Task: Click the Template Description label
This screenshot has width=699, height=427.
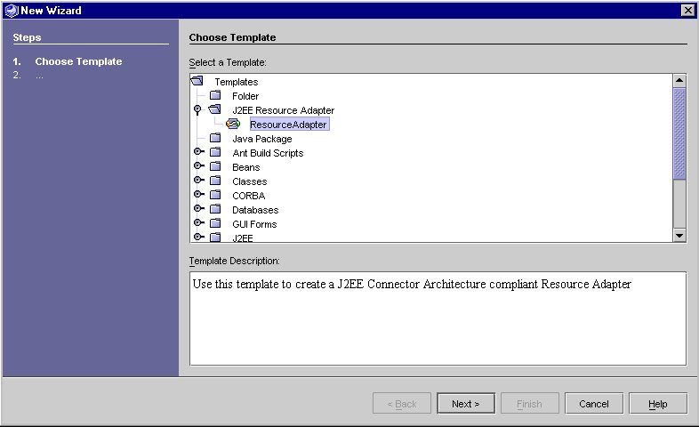Action: pos(235,261)
